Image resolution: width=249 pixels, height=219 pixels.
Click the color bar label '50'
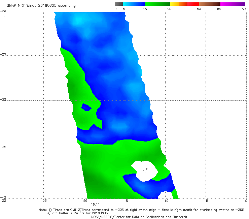point(199,9)
